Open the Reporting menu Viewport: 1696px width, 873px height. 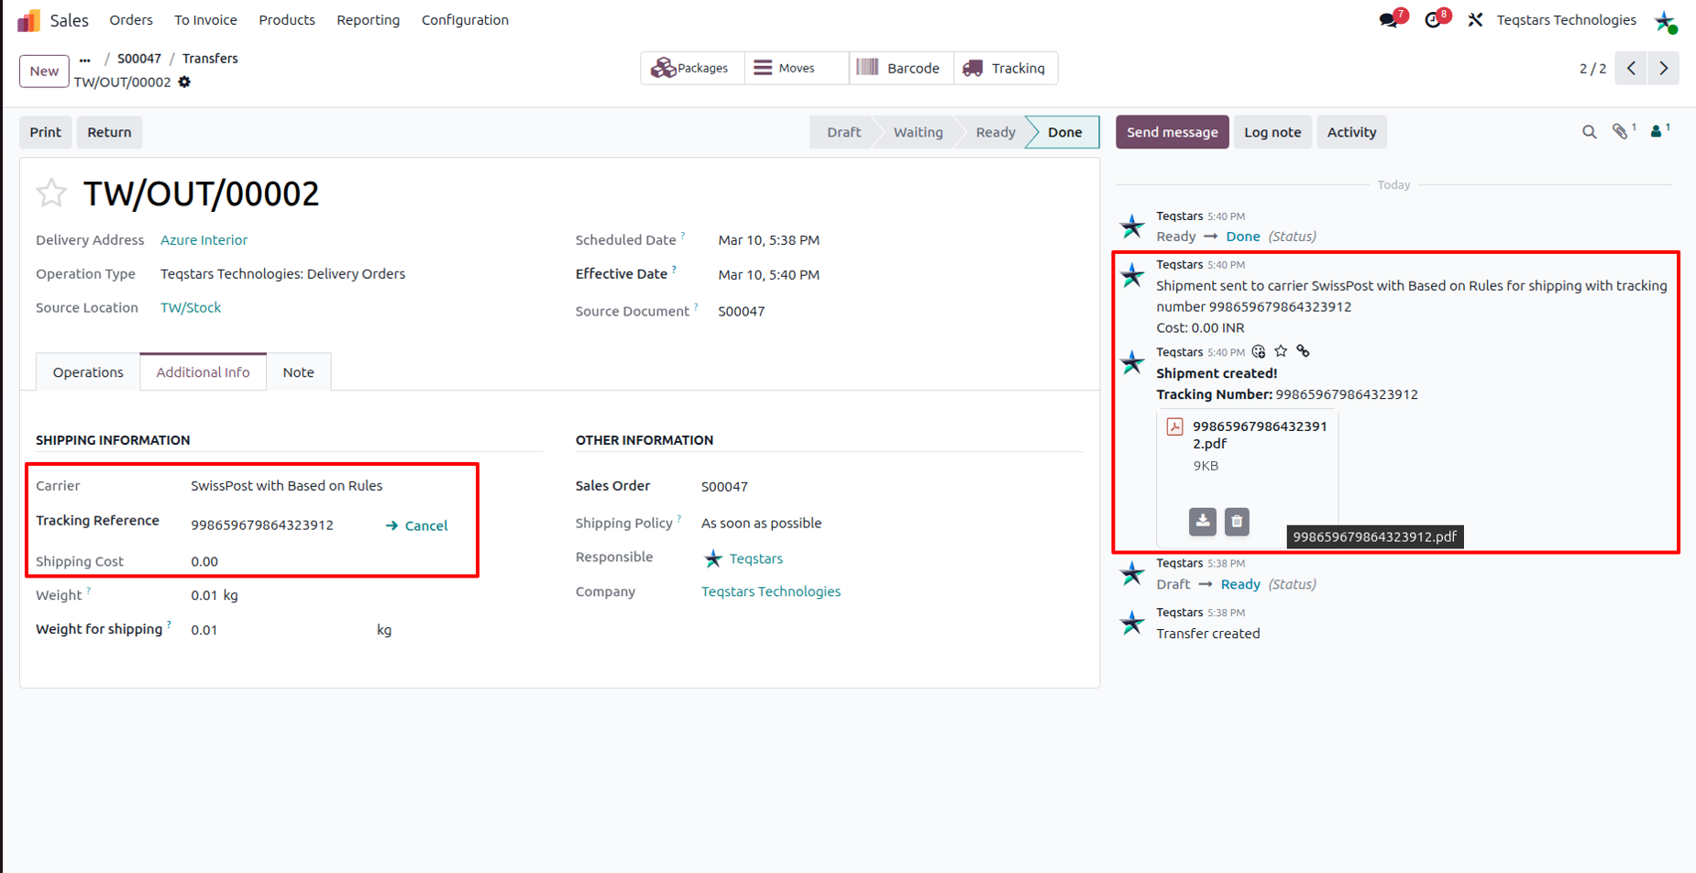click(x=368, y=20)
